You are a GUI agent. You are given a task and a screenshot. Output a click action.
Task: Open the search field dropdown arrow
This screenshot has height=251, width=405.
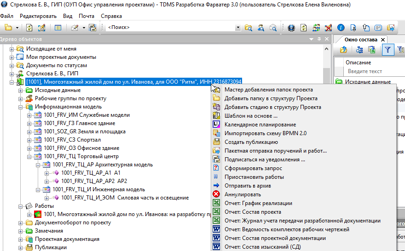click(x=238, y=28)
